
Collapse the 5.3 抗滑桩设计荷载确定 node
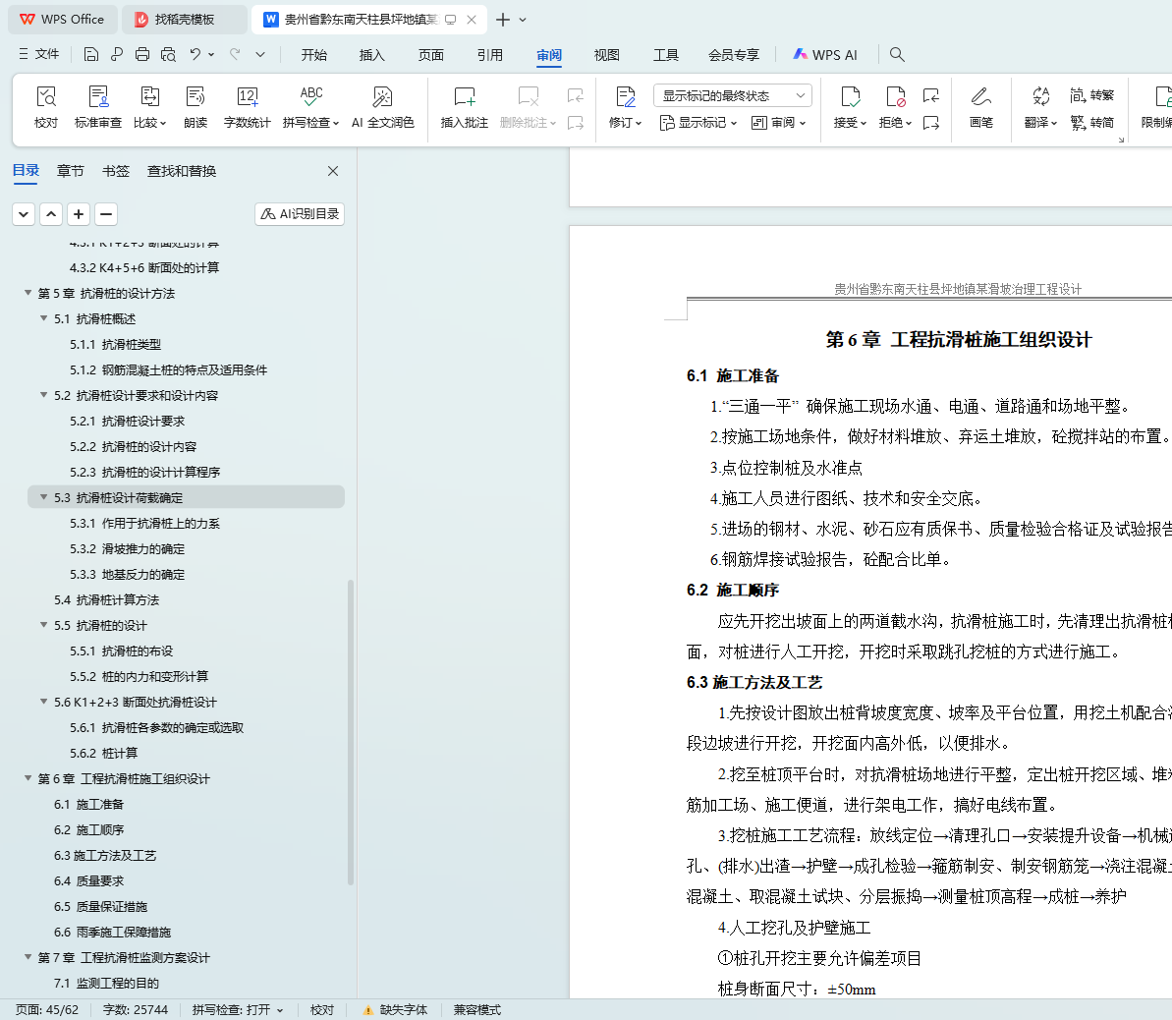tap(43, 497)
